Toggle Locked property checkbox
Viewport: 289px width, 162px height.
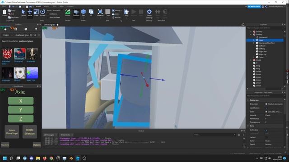pyautogui.click(x=266, y=137)
